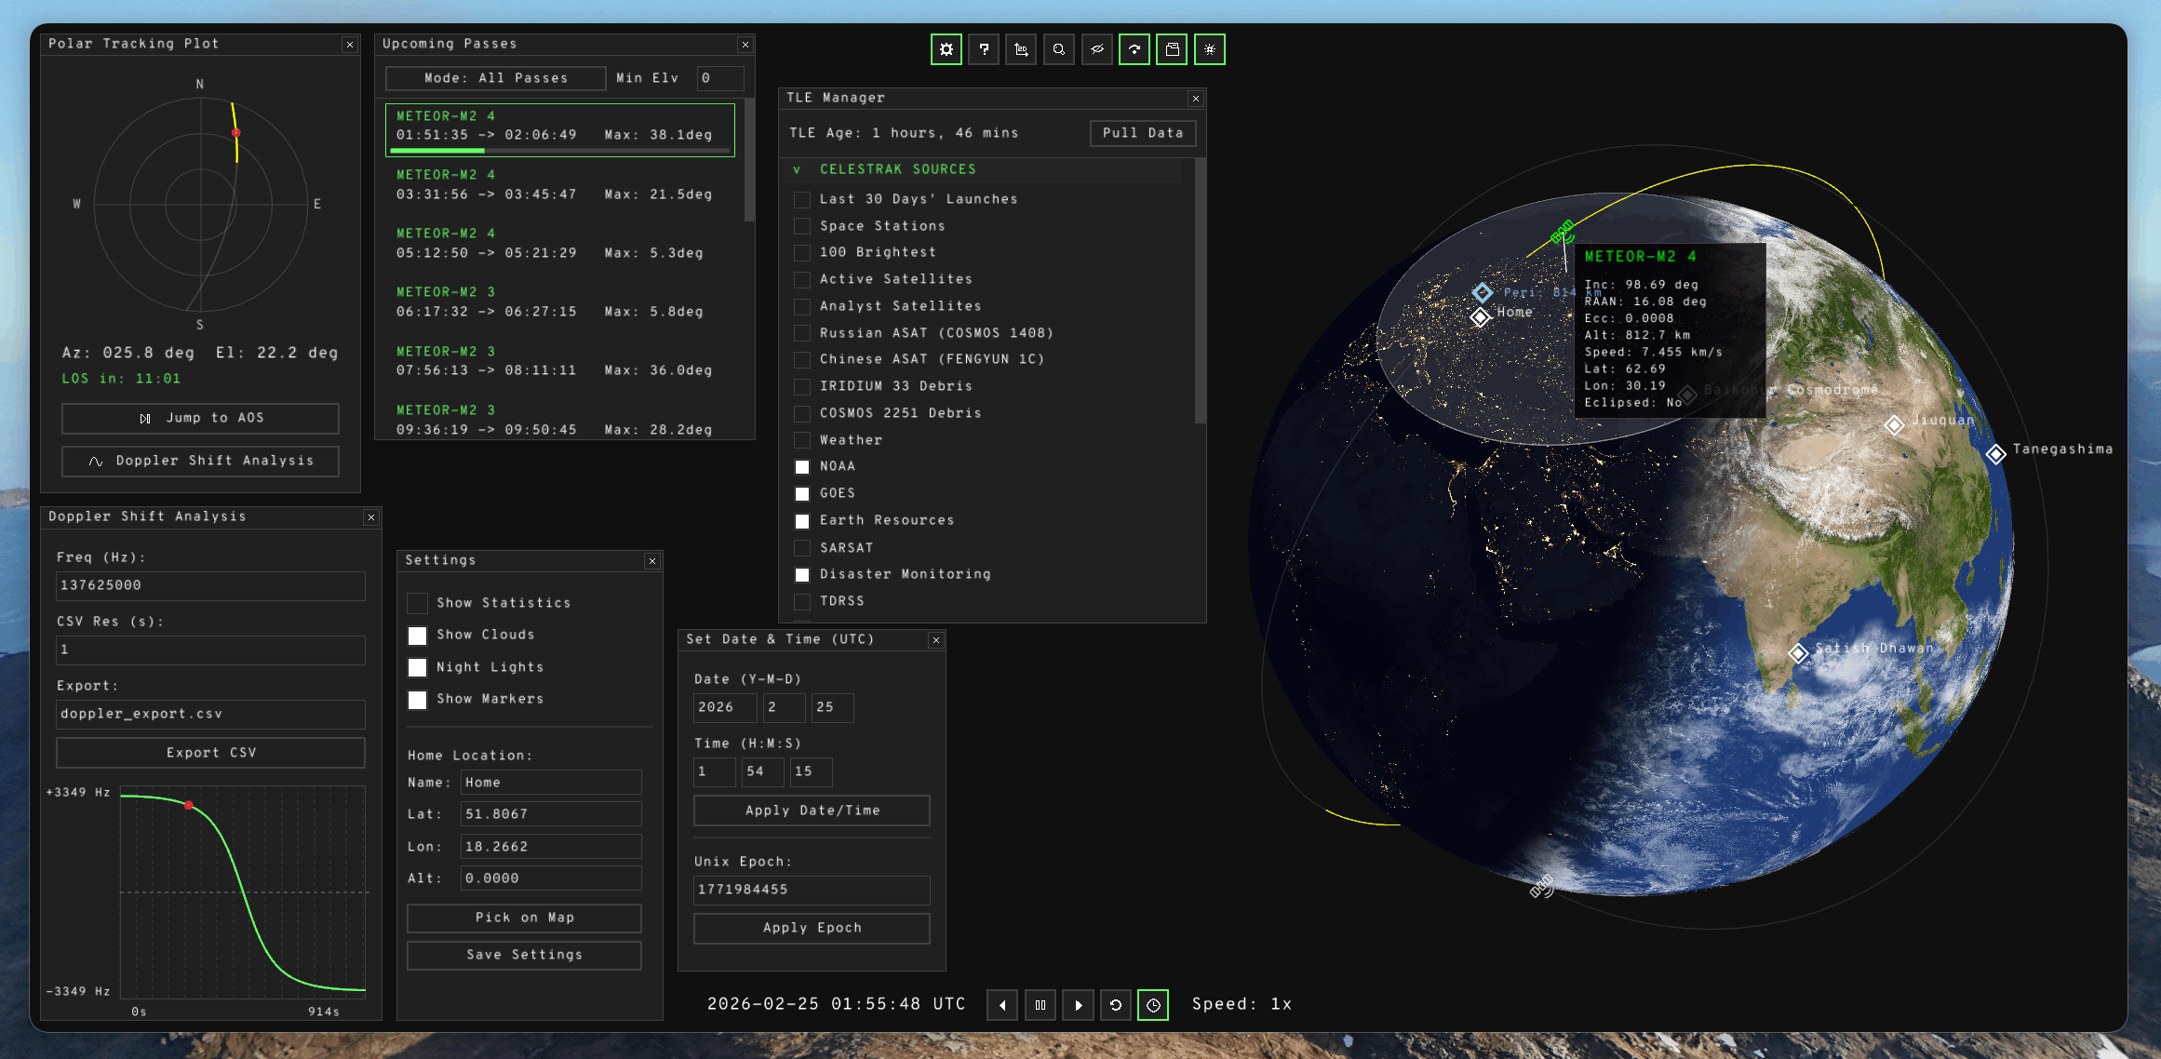
Task: Click the date-time clock icon in playback bar
Action: coord(1153,1005)
